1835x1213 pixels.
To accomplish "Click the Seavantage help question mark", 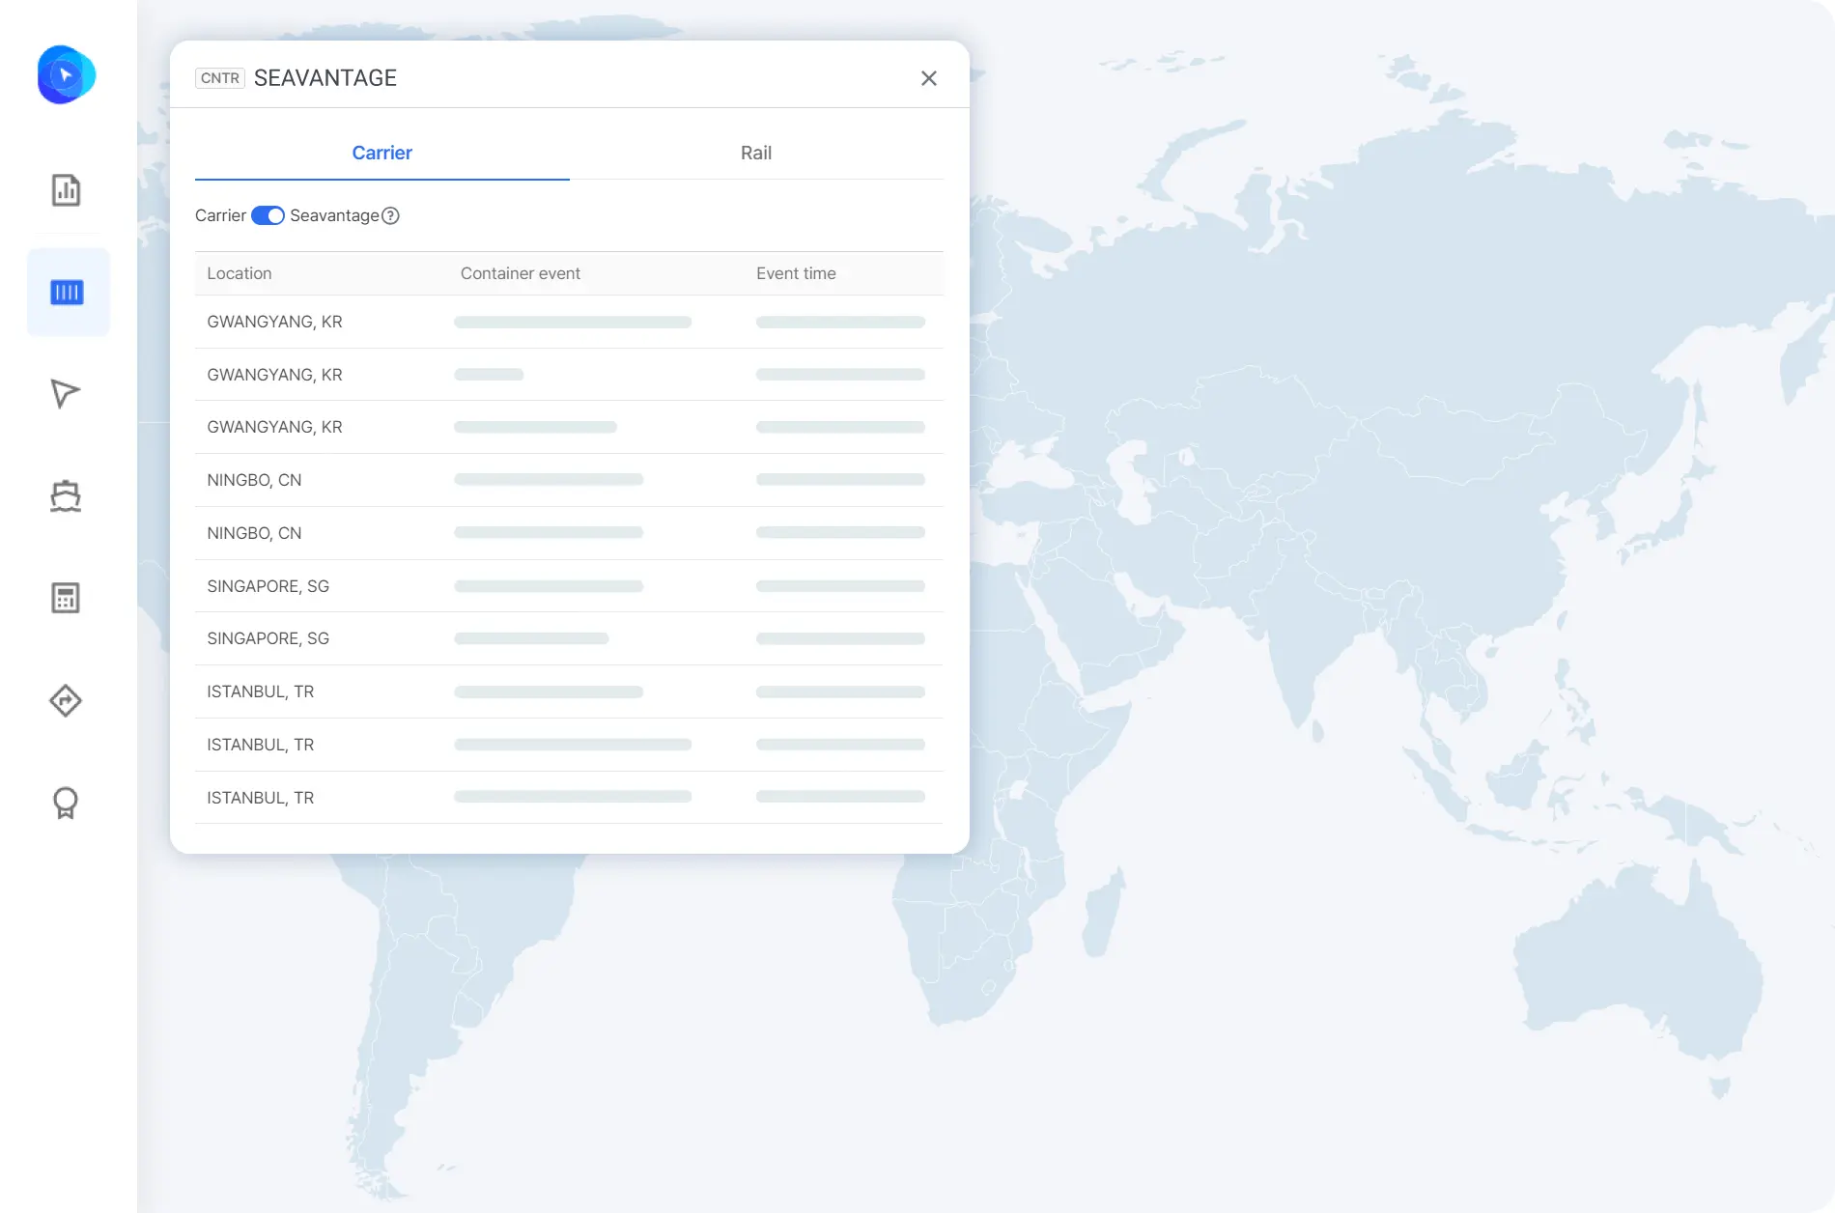I will pos(390,215).
